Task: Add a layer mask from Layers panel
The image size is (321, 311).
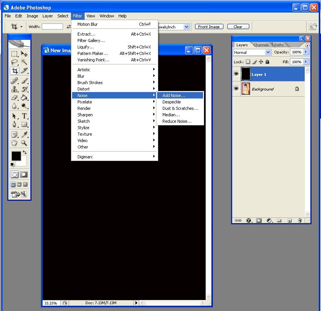Action: coord(259,220)
